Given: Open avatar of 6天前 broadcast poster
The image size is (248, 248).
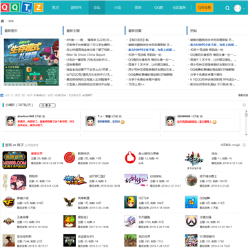Looking at the screenshot, I should click(x=90, y=121).
